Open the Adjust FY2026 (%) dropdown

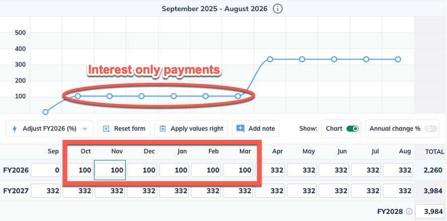pyautogui.click(x=49, y=129)
